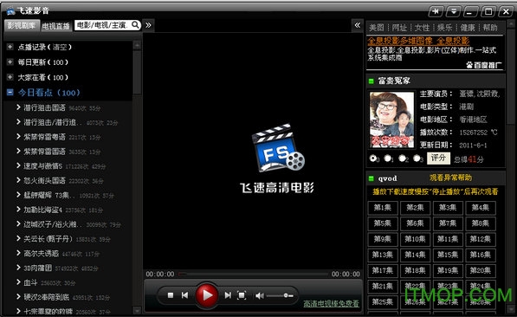Open the 紫禁惊雷粤语 list entry
Viewport: 517px width, 317px height.
click(x=44, y=137)
